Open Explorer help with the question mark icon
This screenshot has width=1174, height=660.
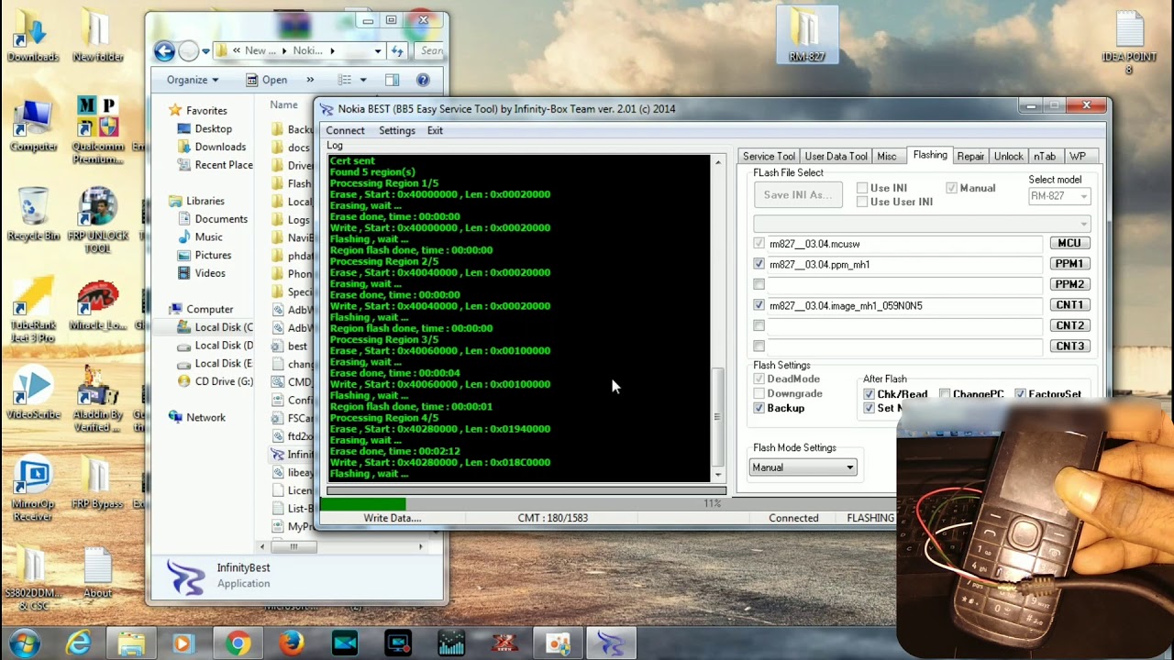coord(423,80)
